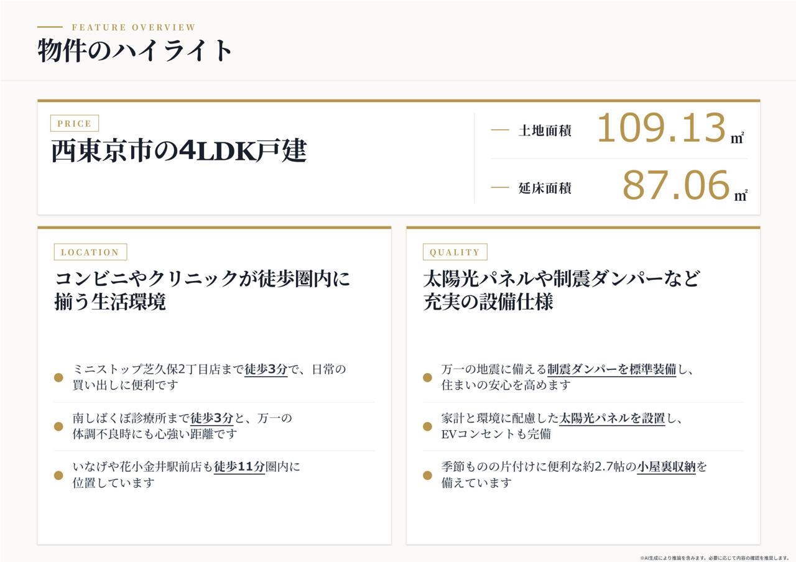The width and height of the screenshot is (796, 562).
Task: Click the underlined 小屋裏収納 text
Action: click(x=666, y=467)
